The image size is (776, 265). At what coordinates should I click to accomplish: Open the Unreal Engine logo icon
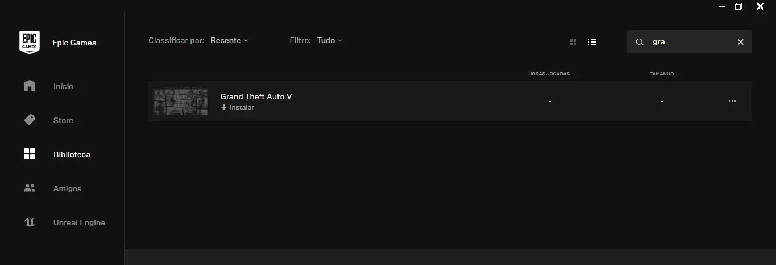[x=30, y=222]
